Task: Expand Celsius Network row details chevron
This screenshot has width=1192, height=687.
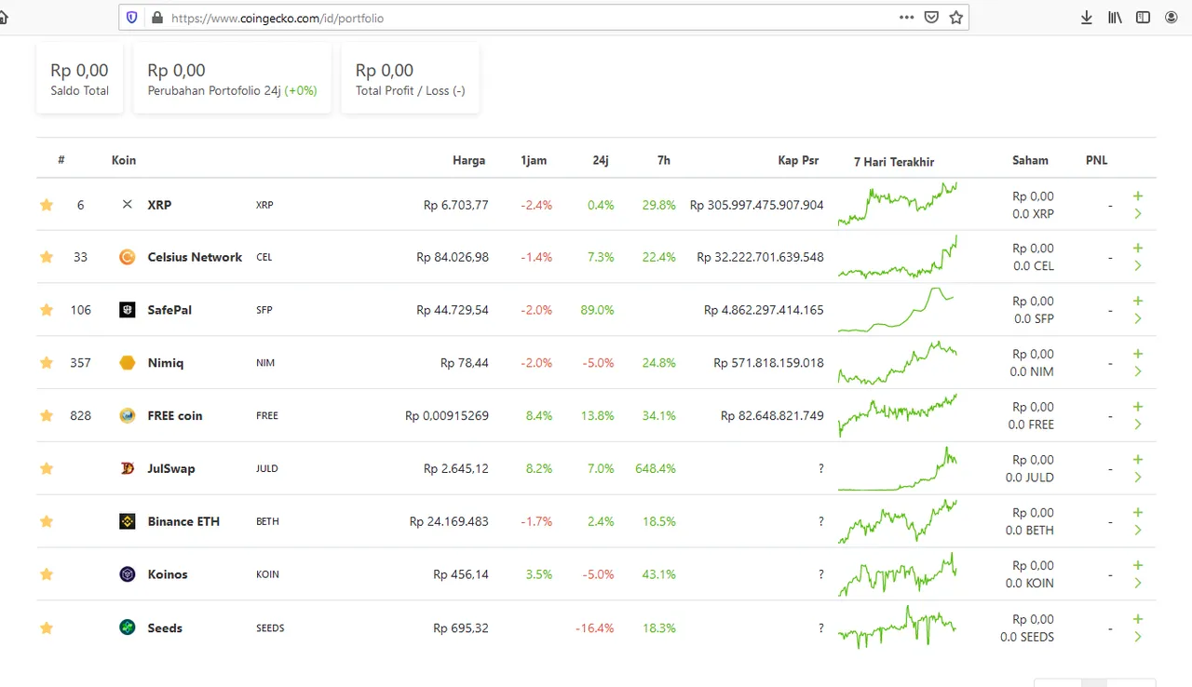Action: coord(1138,266)
